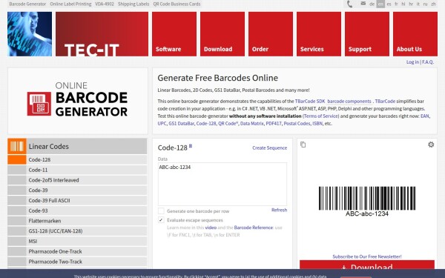Select Code-39 Full ASCII barcode type
Screen dimensions: 445x278
[77, 201]
